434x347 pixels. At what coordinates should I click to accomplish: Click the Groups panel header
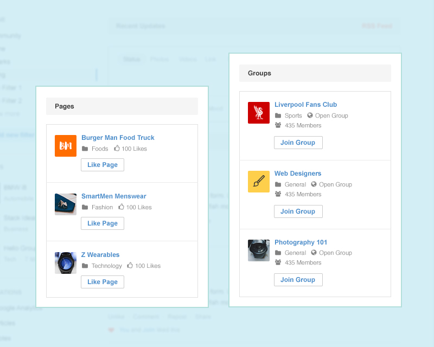(315, 73)
